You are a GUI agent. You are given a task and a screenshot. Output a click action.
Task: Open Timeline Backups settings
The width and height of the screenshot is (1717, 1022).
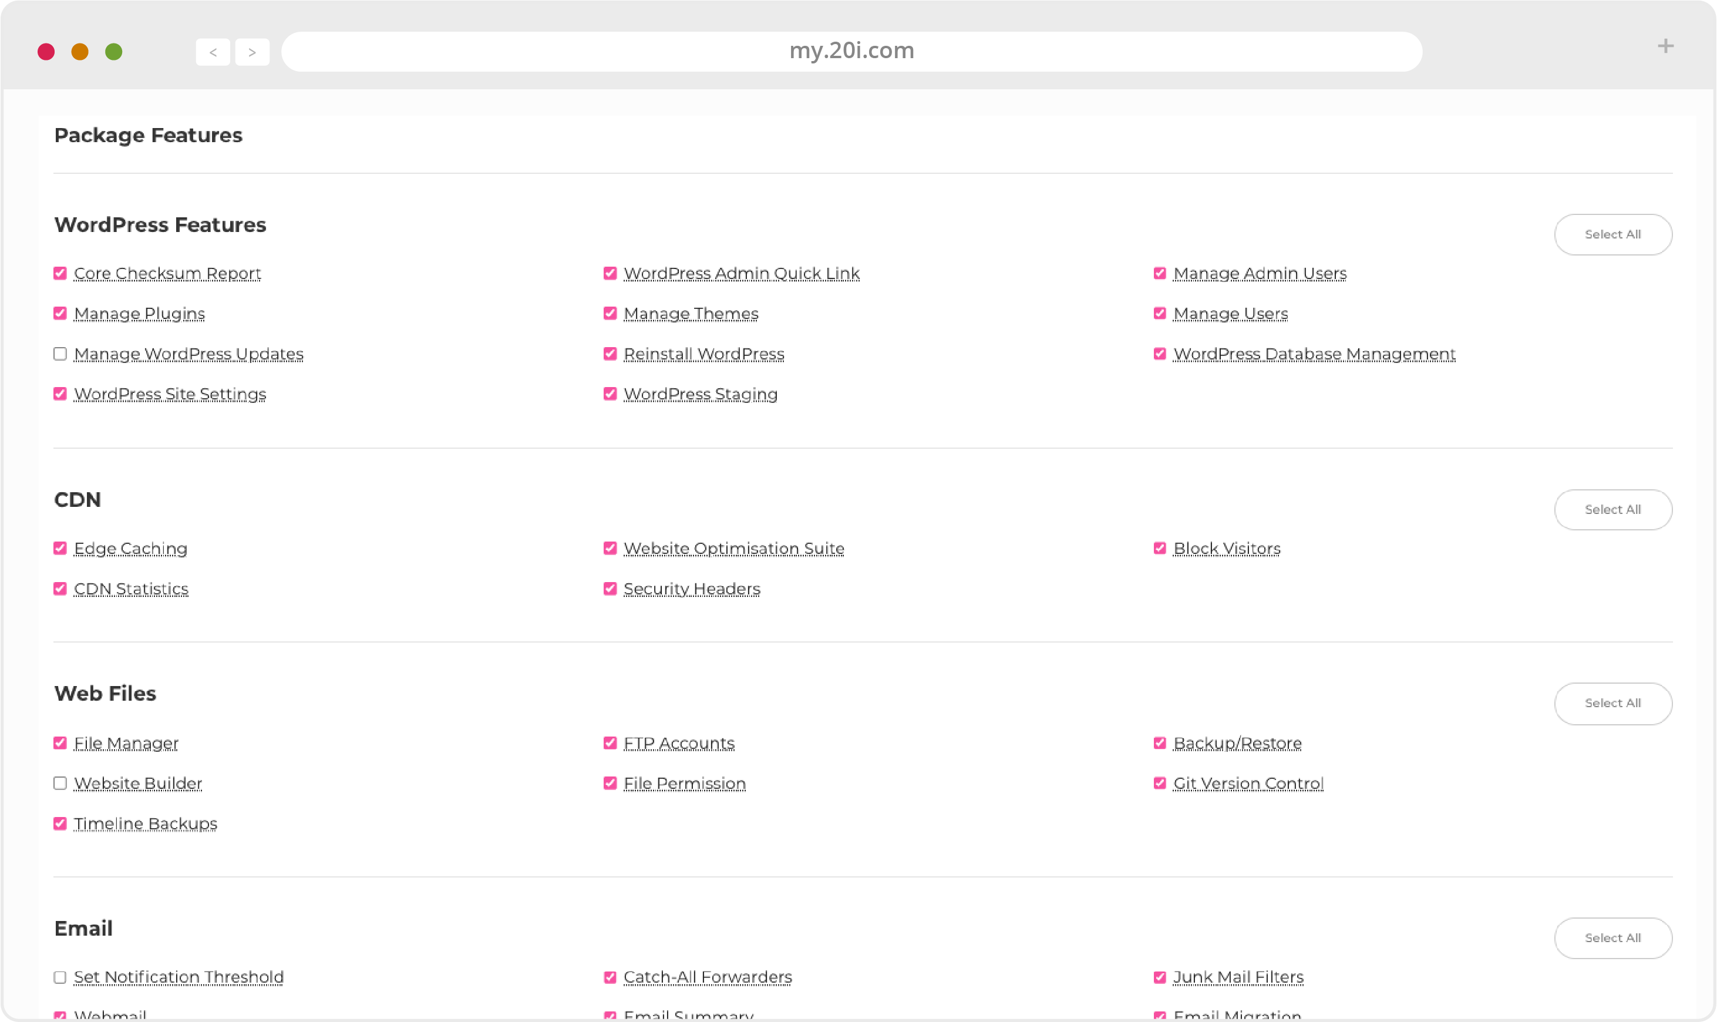click(x=144, y=823)
